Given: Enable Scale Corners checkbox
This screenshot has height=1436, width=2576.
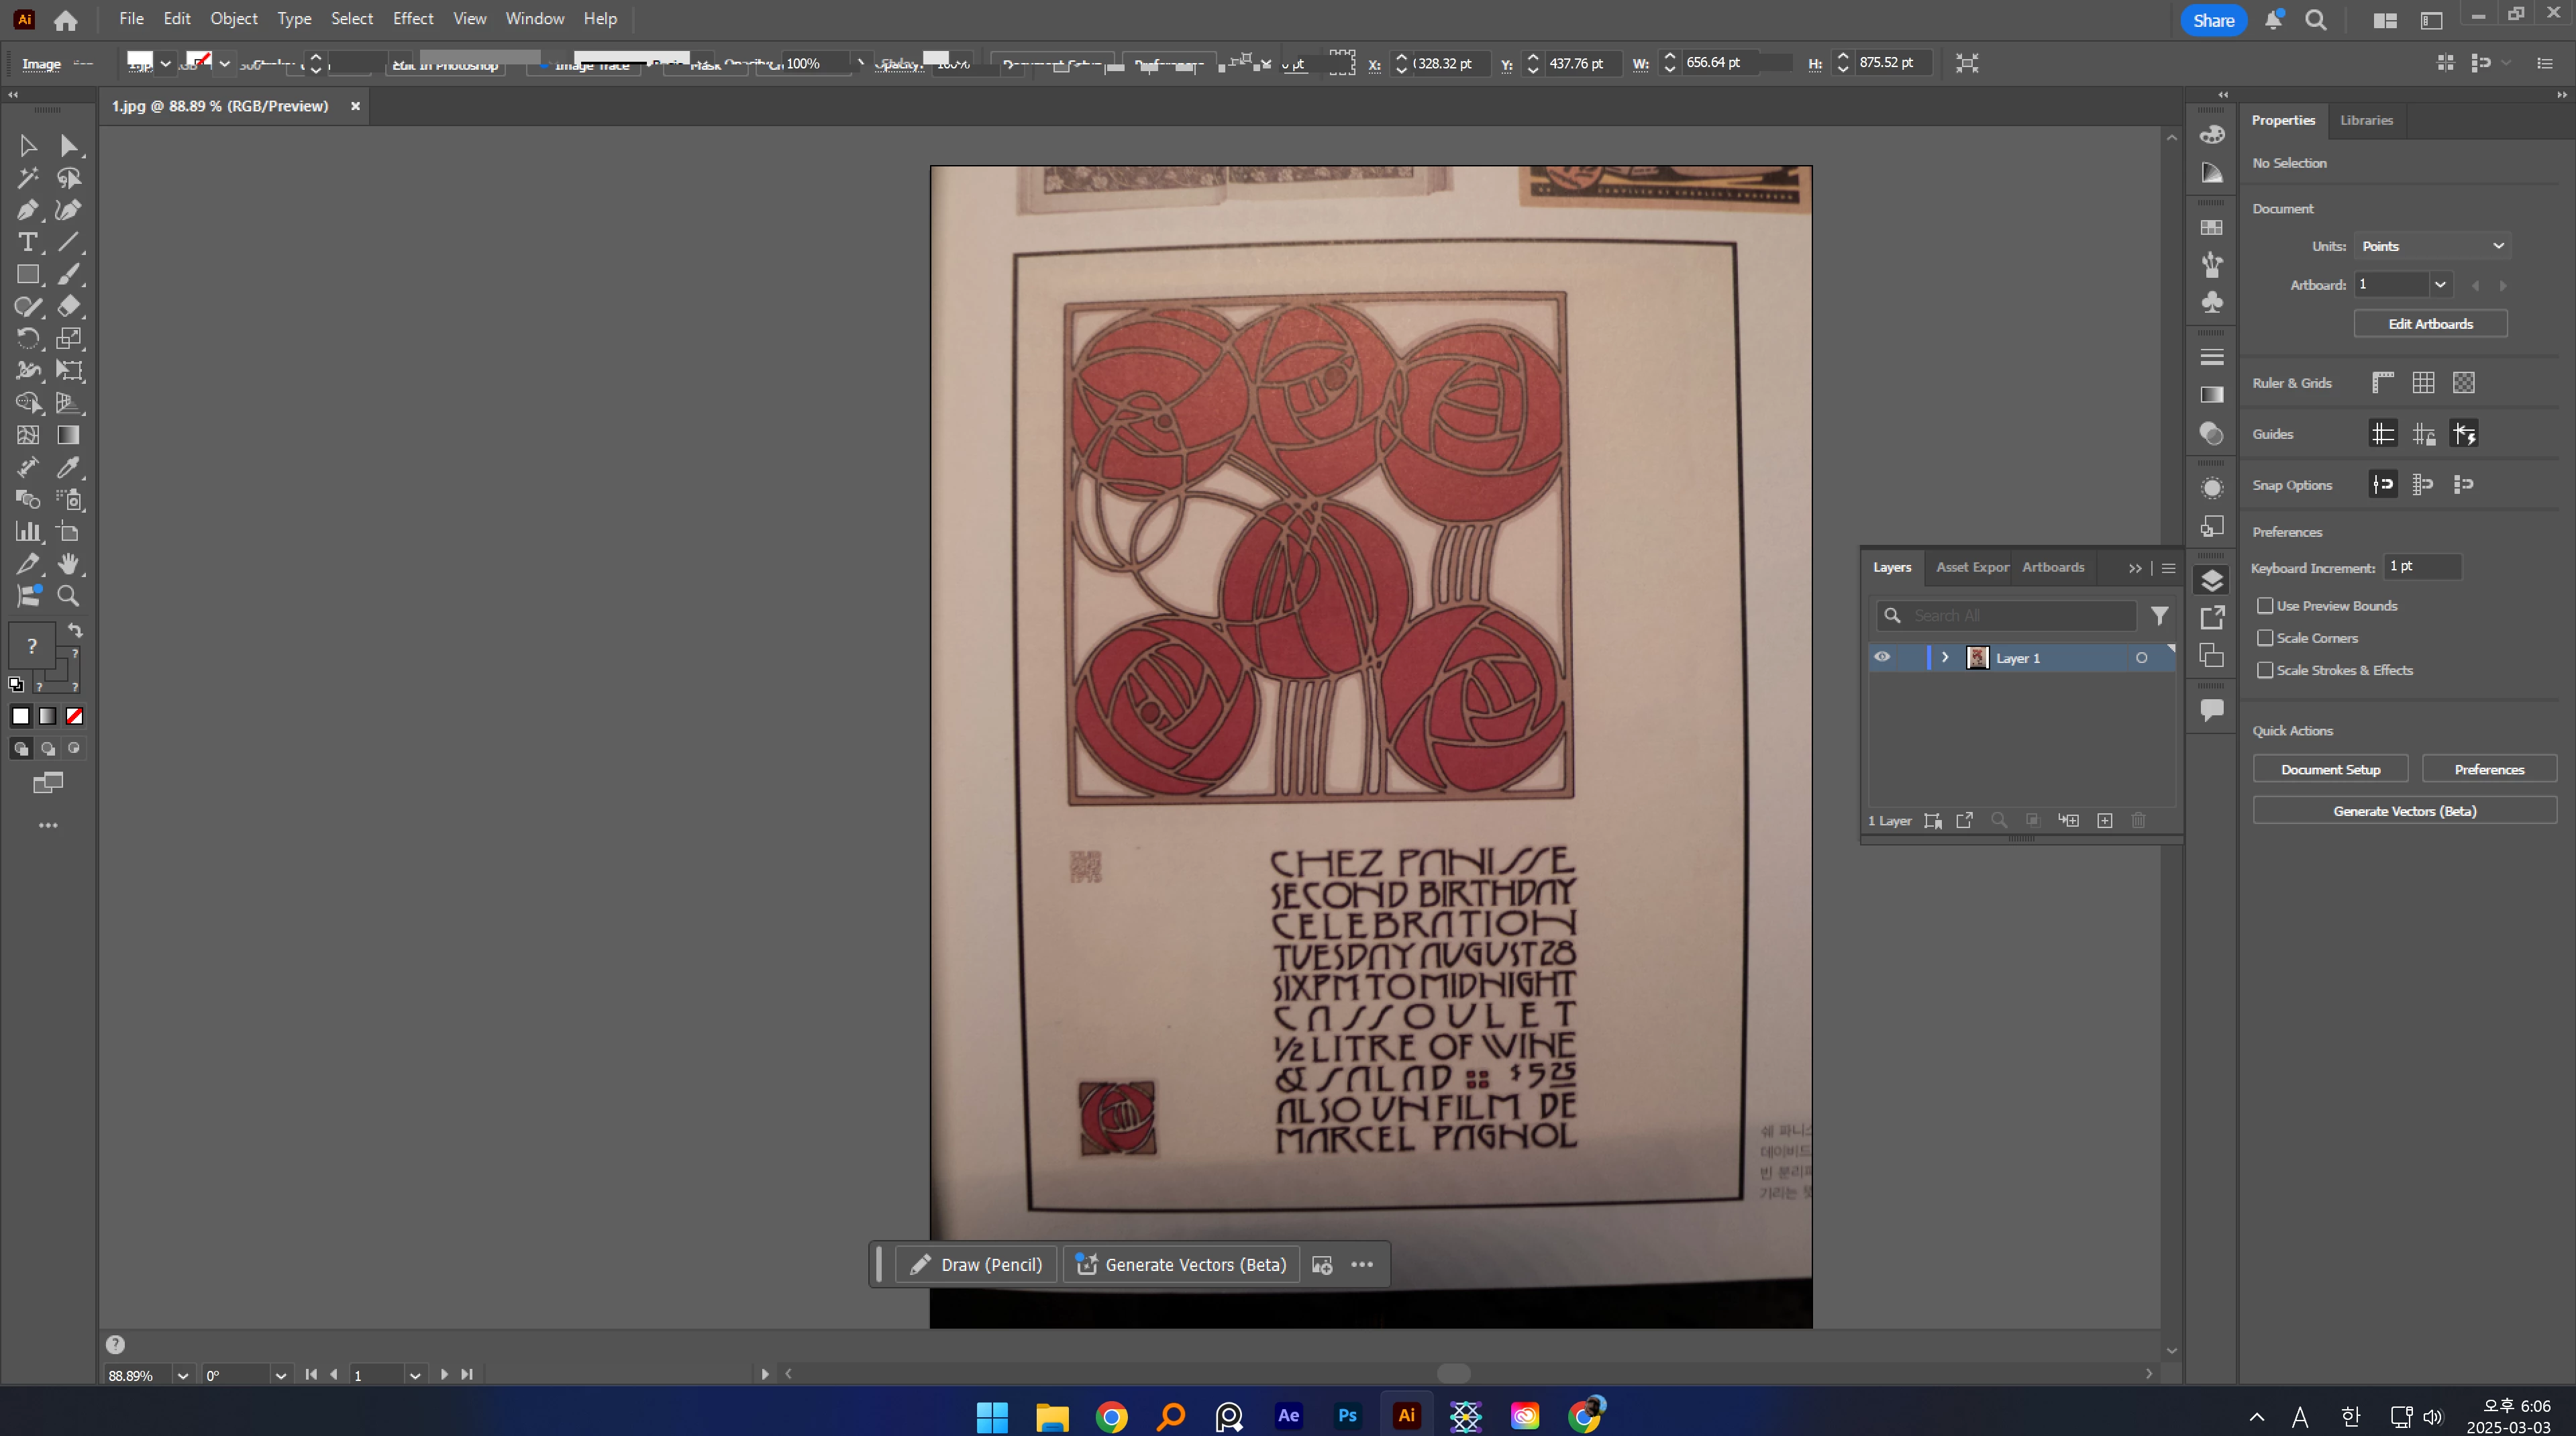Looking at the screenshot, I should pyautogui.click(x=2265, y=638).
